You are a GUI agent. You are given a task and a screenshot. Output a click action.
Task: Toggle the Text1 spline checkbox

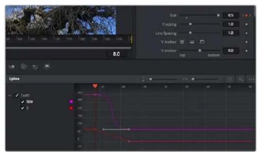coord(17,95)
